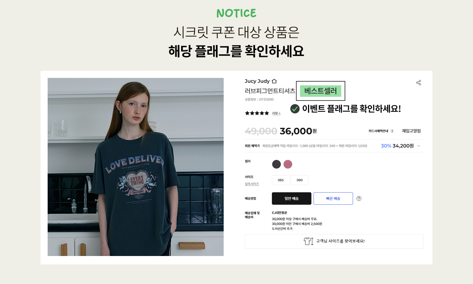The width and height of the screenshot is (473, 284).
Task: Select the dark charcoal color swatch
Action: 277,164
